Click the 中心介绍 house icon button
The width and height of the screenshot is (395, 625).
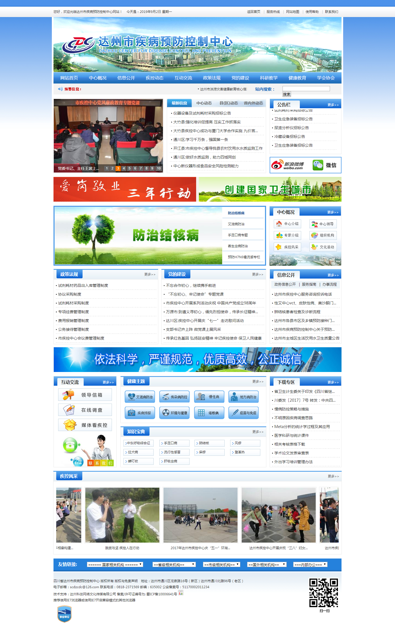(287, 224)
